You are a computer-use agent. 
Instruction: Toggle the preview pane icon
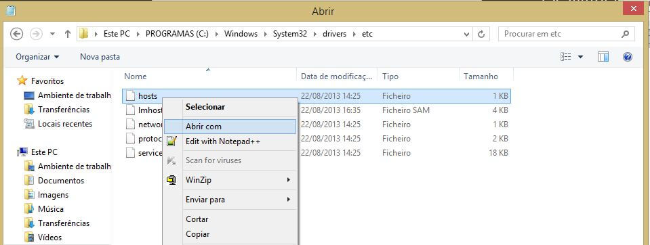603,57
